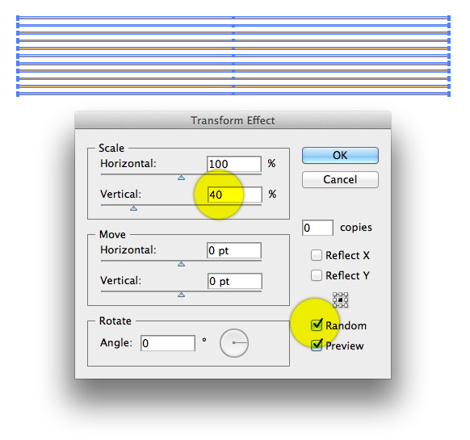This screenshot has height=440, width=470.
Task: Click the Move Horizontal pt field
Action: tap(234, 250)
